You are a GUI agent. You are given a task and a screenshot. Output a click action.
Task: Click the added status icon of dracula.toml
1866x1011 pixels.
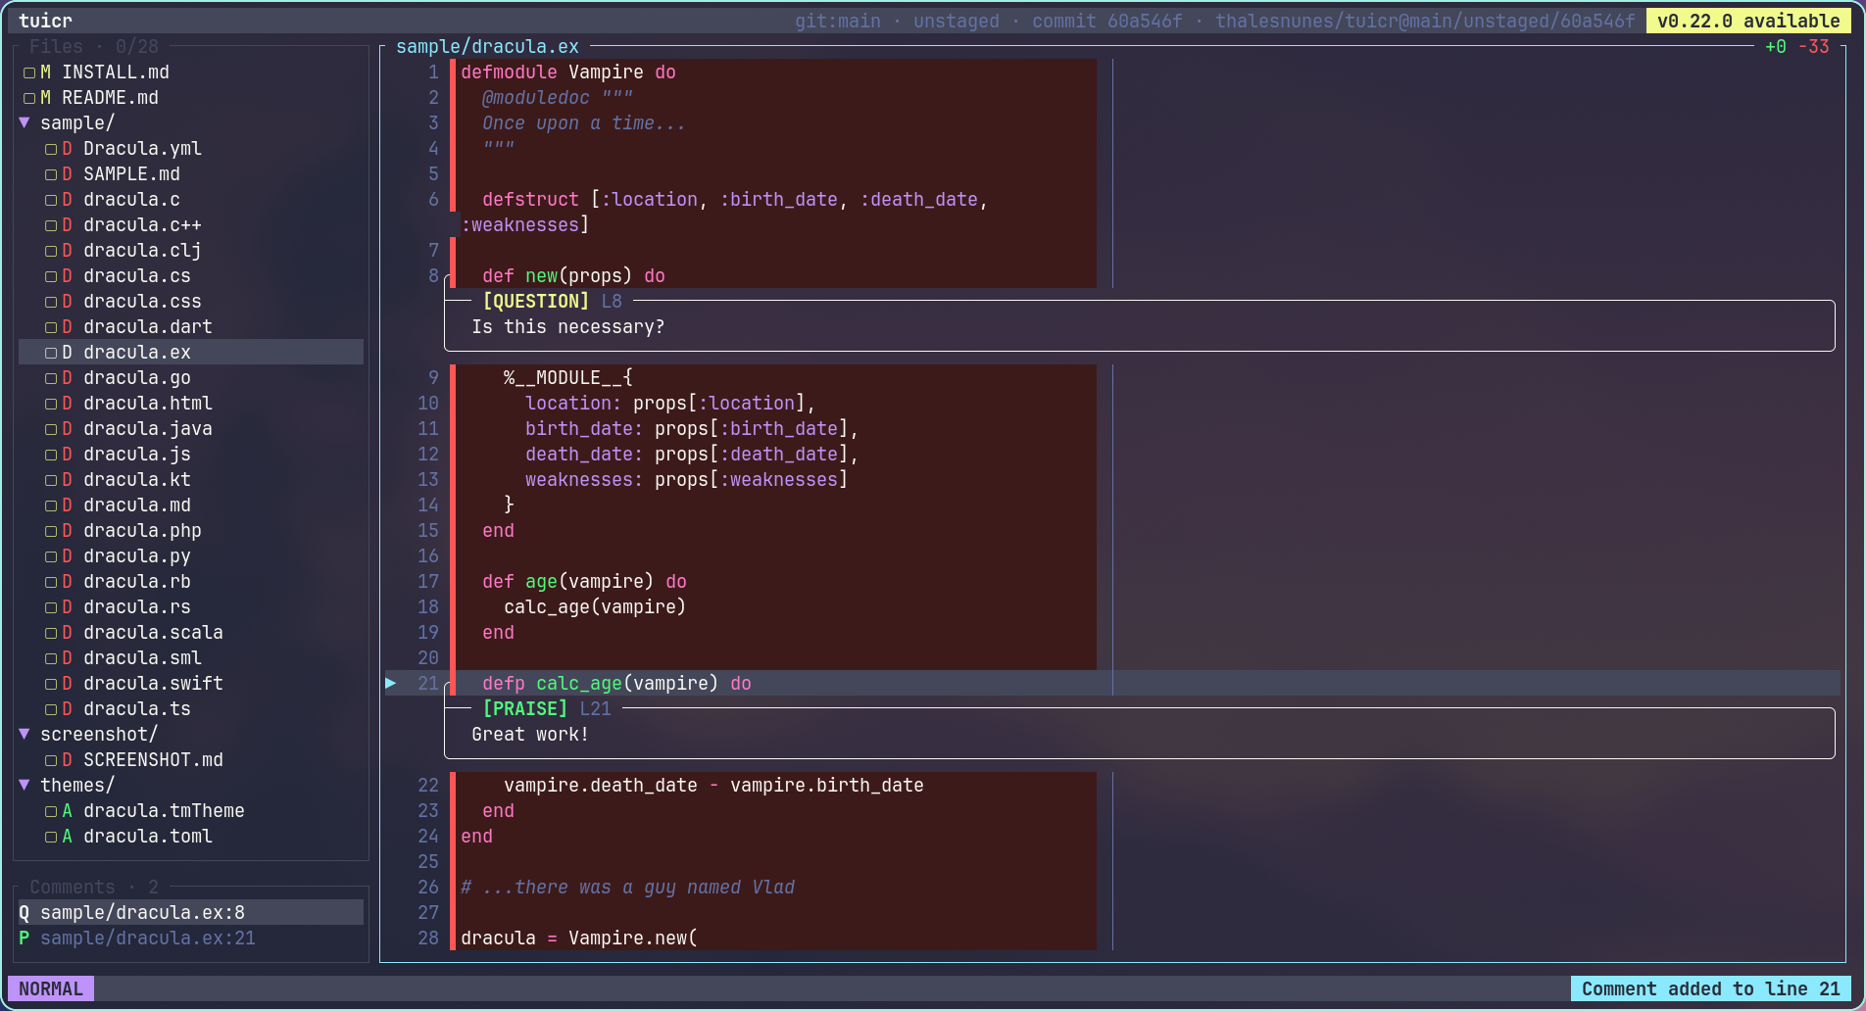click(x=68, y=837)
